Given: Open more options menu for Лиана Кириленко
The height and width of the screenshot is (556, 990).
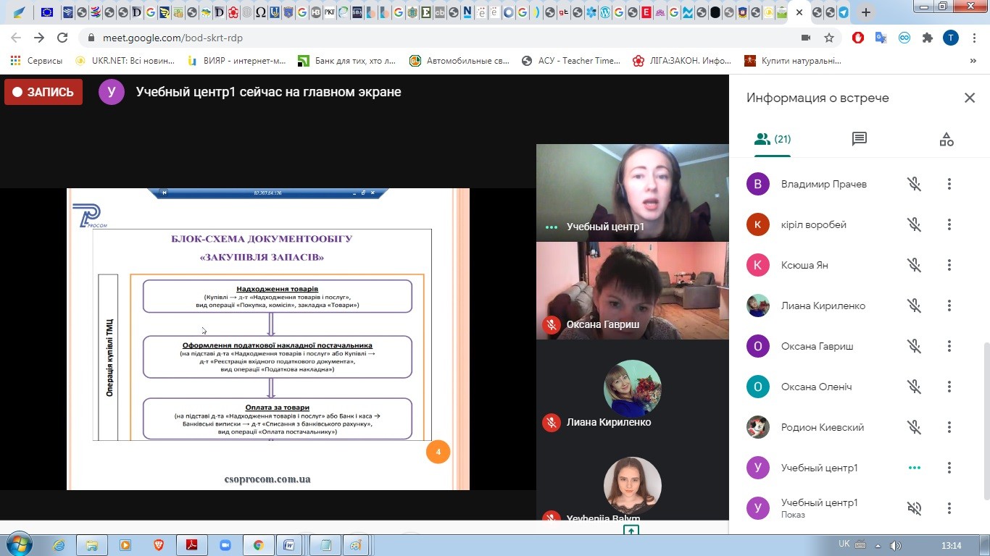Looking at the screenshot, I should (949, 306).
